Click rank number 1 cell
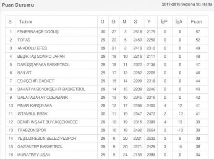This screenshot has width=214, height=159. pos(11,32)
